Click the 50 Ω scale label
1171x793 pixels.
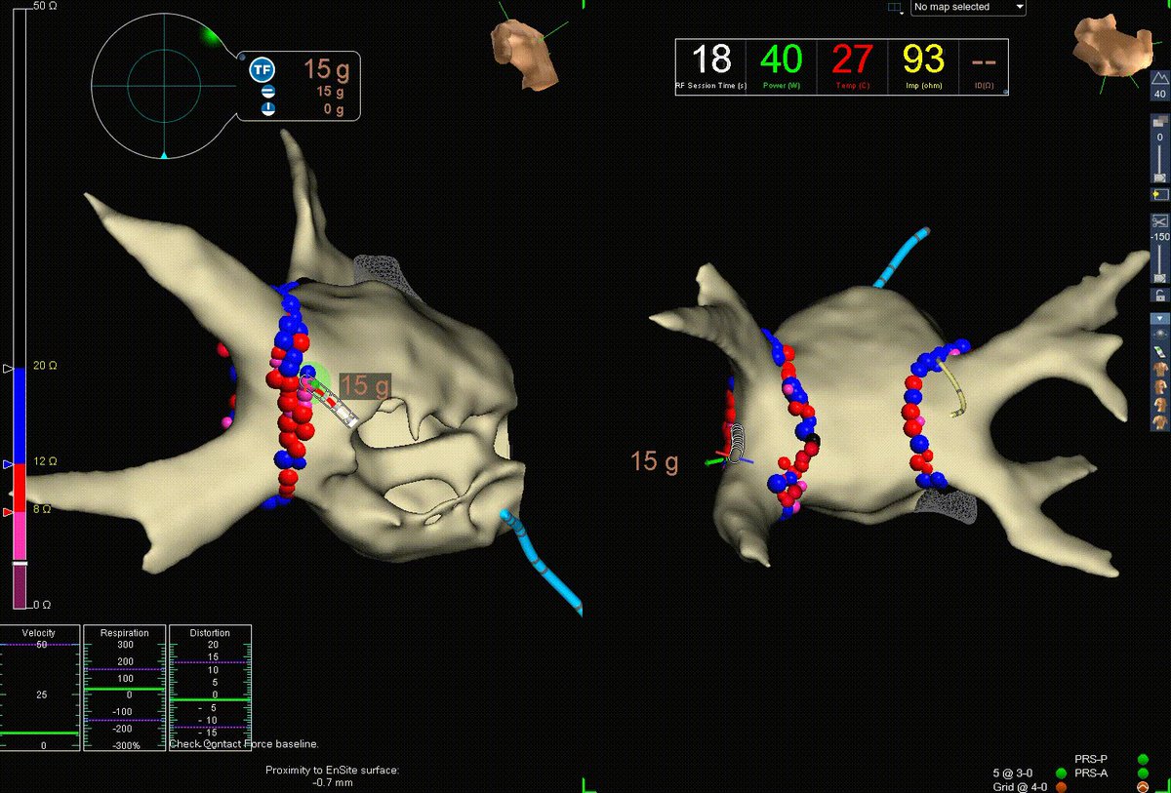[x=46, y=6]
